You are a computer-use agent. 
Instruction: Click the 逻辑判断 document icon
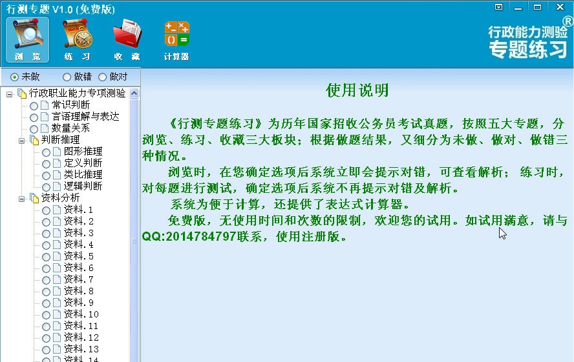[57, 186]
